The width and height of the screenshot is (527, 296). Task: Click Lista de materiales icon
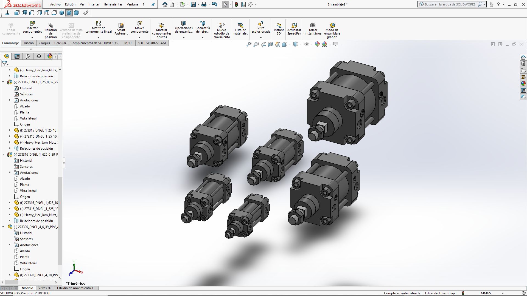240,25
